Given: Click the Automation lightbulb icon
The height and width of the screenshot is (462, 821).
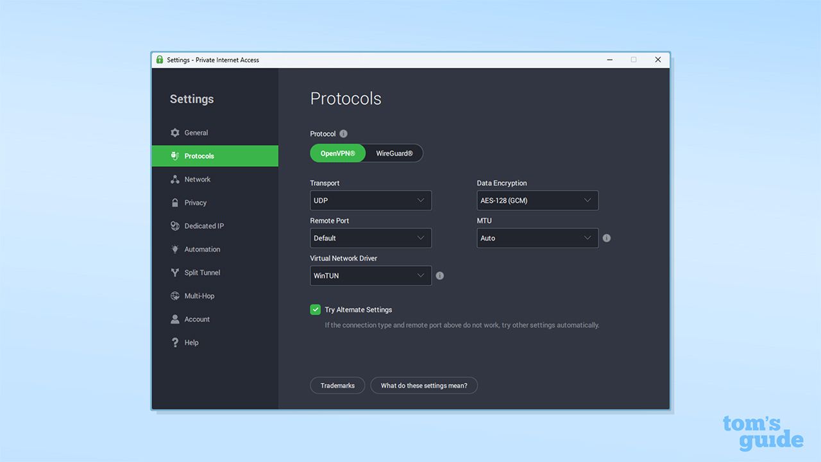Looking at the screenshot, I should click(x=175, y=249).
